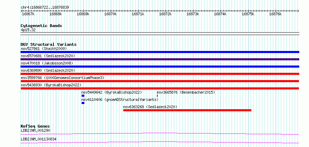Click the 16873k ruler tick label

point(193,14)
